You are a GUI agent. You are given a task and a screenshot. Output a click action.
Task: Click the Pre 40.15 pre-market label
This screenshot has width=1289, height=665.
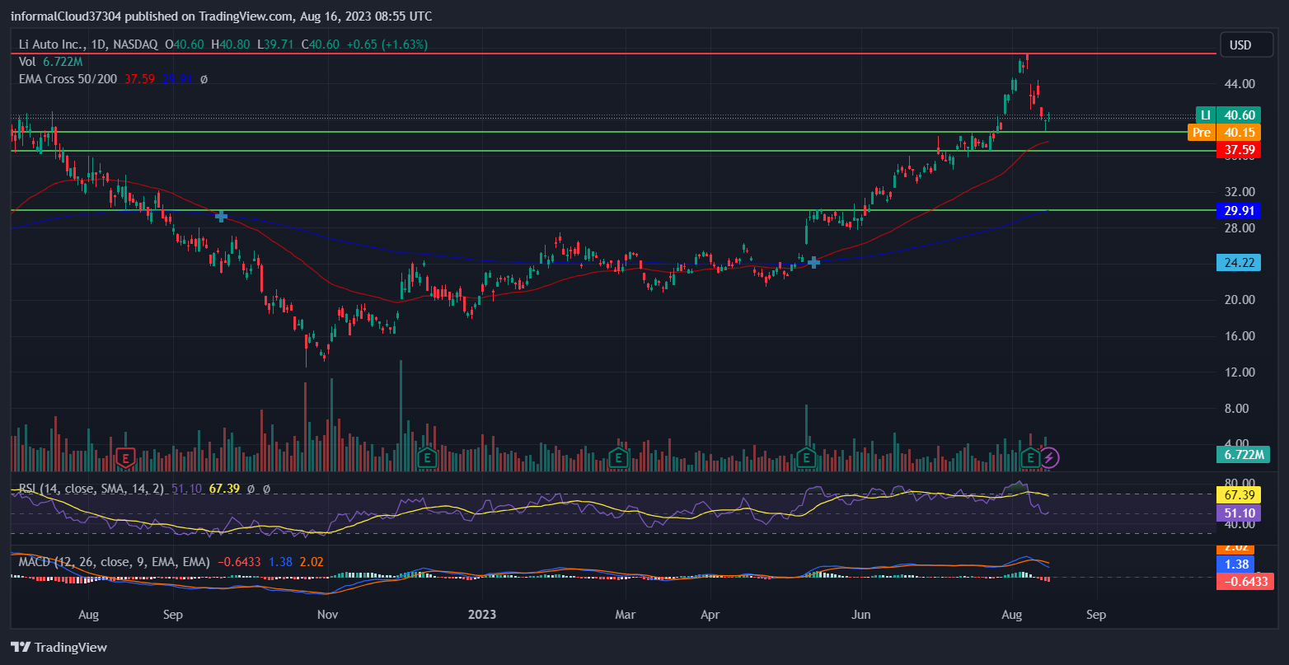coord(1224,132)
